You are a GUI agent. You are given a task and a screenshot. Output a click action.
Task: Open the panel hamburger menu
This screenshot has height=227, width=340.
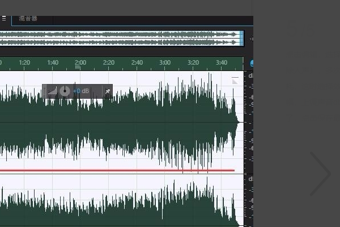coord(4,19)
